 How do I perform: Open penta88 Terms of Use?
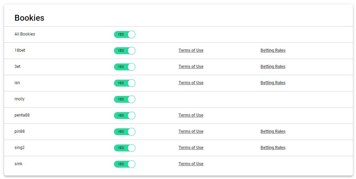pyautogui.click(x=191, y=115)
